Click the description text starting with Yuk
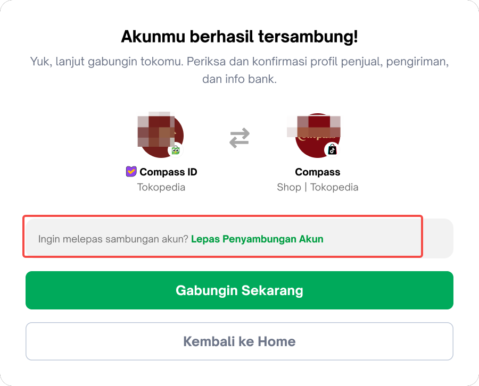The image size is (479, 386). [x=240, y=61]
